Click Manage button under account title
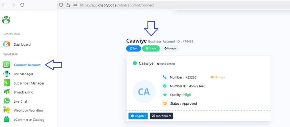The height and width of the screenshot is (127, 290). coord(170,48)
